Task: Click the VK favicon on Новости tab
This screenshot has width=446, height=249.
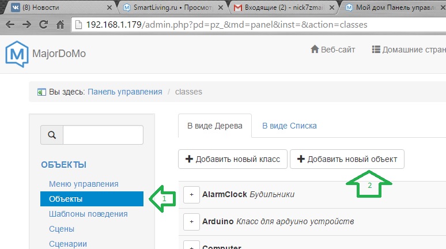Action: [x=16, y=7]
